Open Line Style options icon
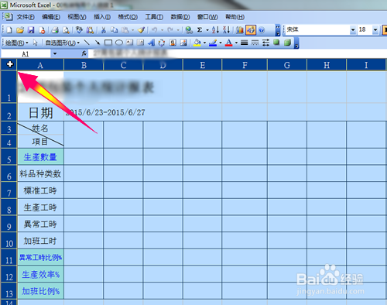This screenshot has width=387, height=305. pyautogui.click(x=244, y=43)
